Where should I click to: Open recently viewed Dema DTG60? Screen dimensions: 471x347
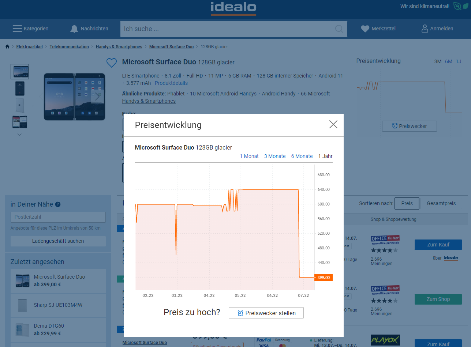(58, 329)
